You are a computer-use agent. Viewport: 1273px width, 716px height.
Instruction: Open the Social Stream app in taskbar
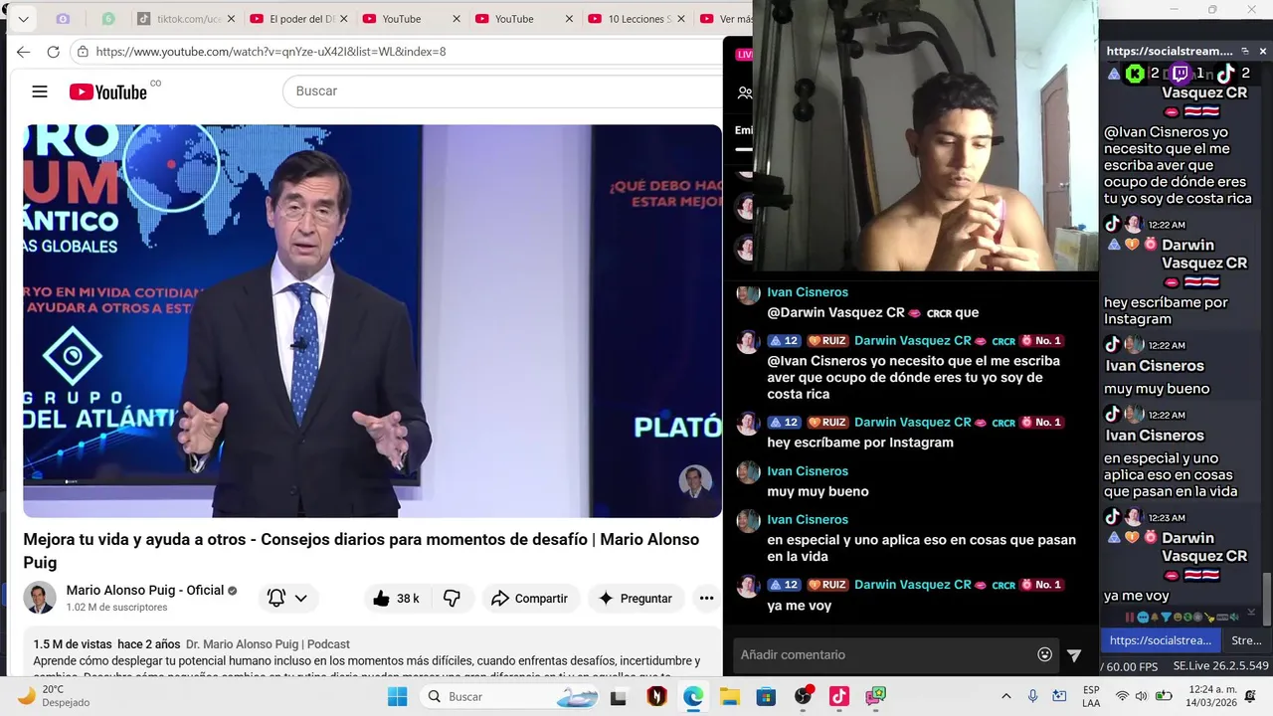pos(875,696)
